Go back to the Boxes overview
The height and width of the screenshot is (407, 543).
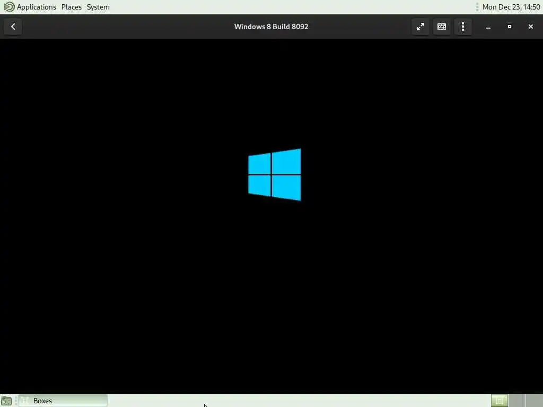[x=13, y=26]
